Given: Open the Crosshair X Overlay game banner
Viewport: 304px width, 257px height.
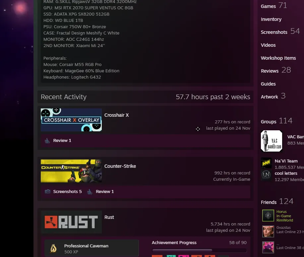Looking at the screenshot, I should 71,120.
